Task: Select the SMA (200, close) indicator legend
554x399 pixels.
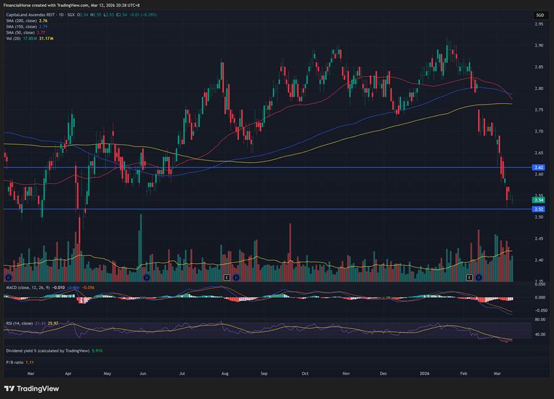Action: coord(28,21)
